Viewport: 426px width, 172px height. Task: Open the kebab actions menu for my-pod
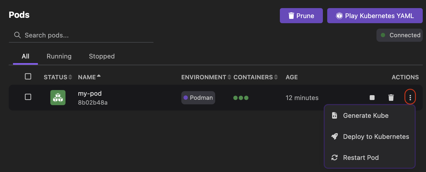click(x=410, y=97)
